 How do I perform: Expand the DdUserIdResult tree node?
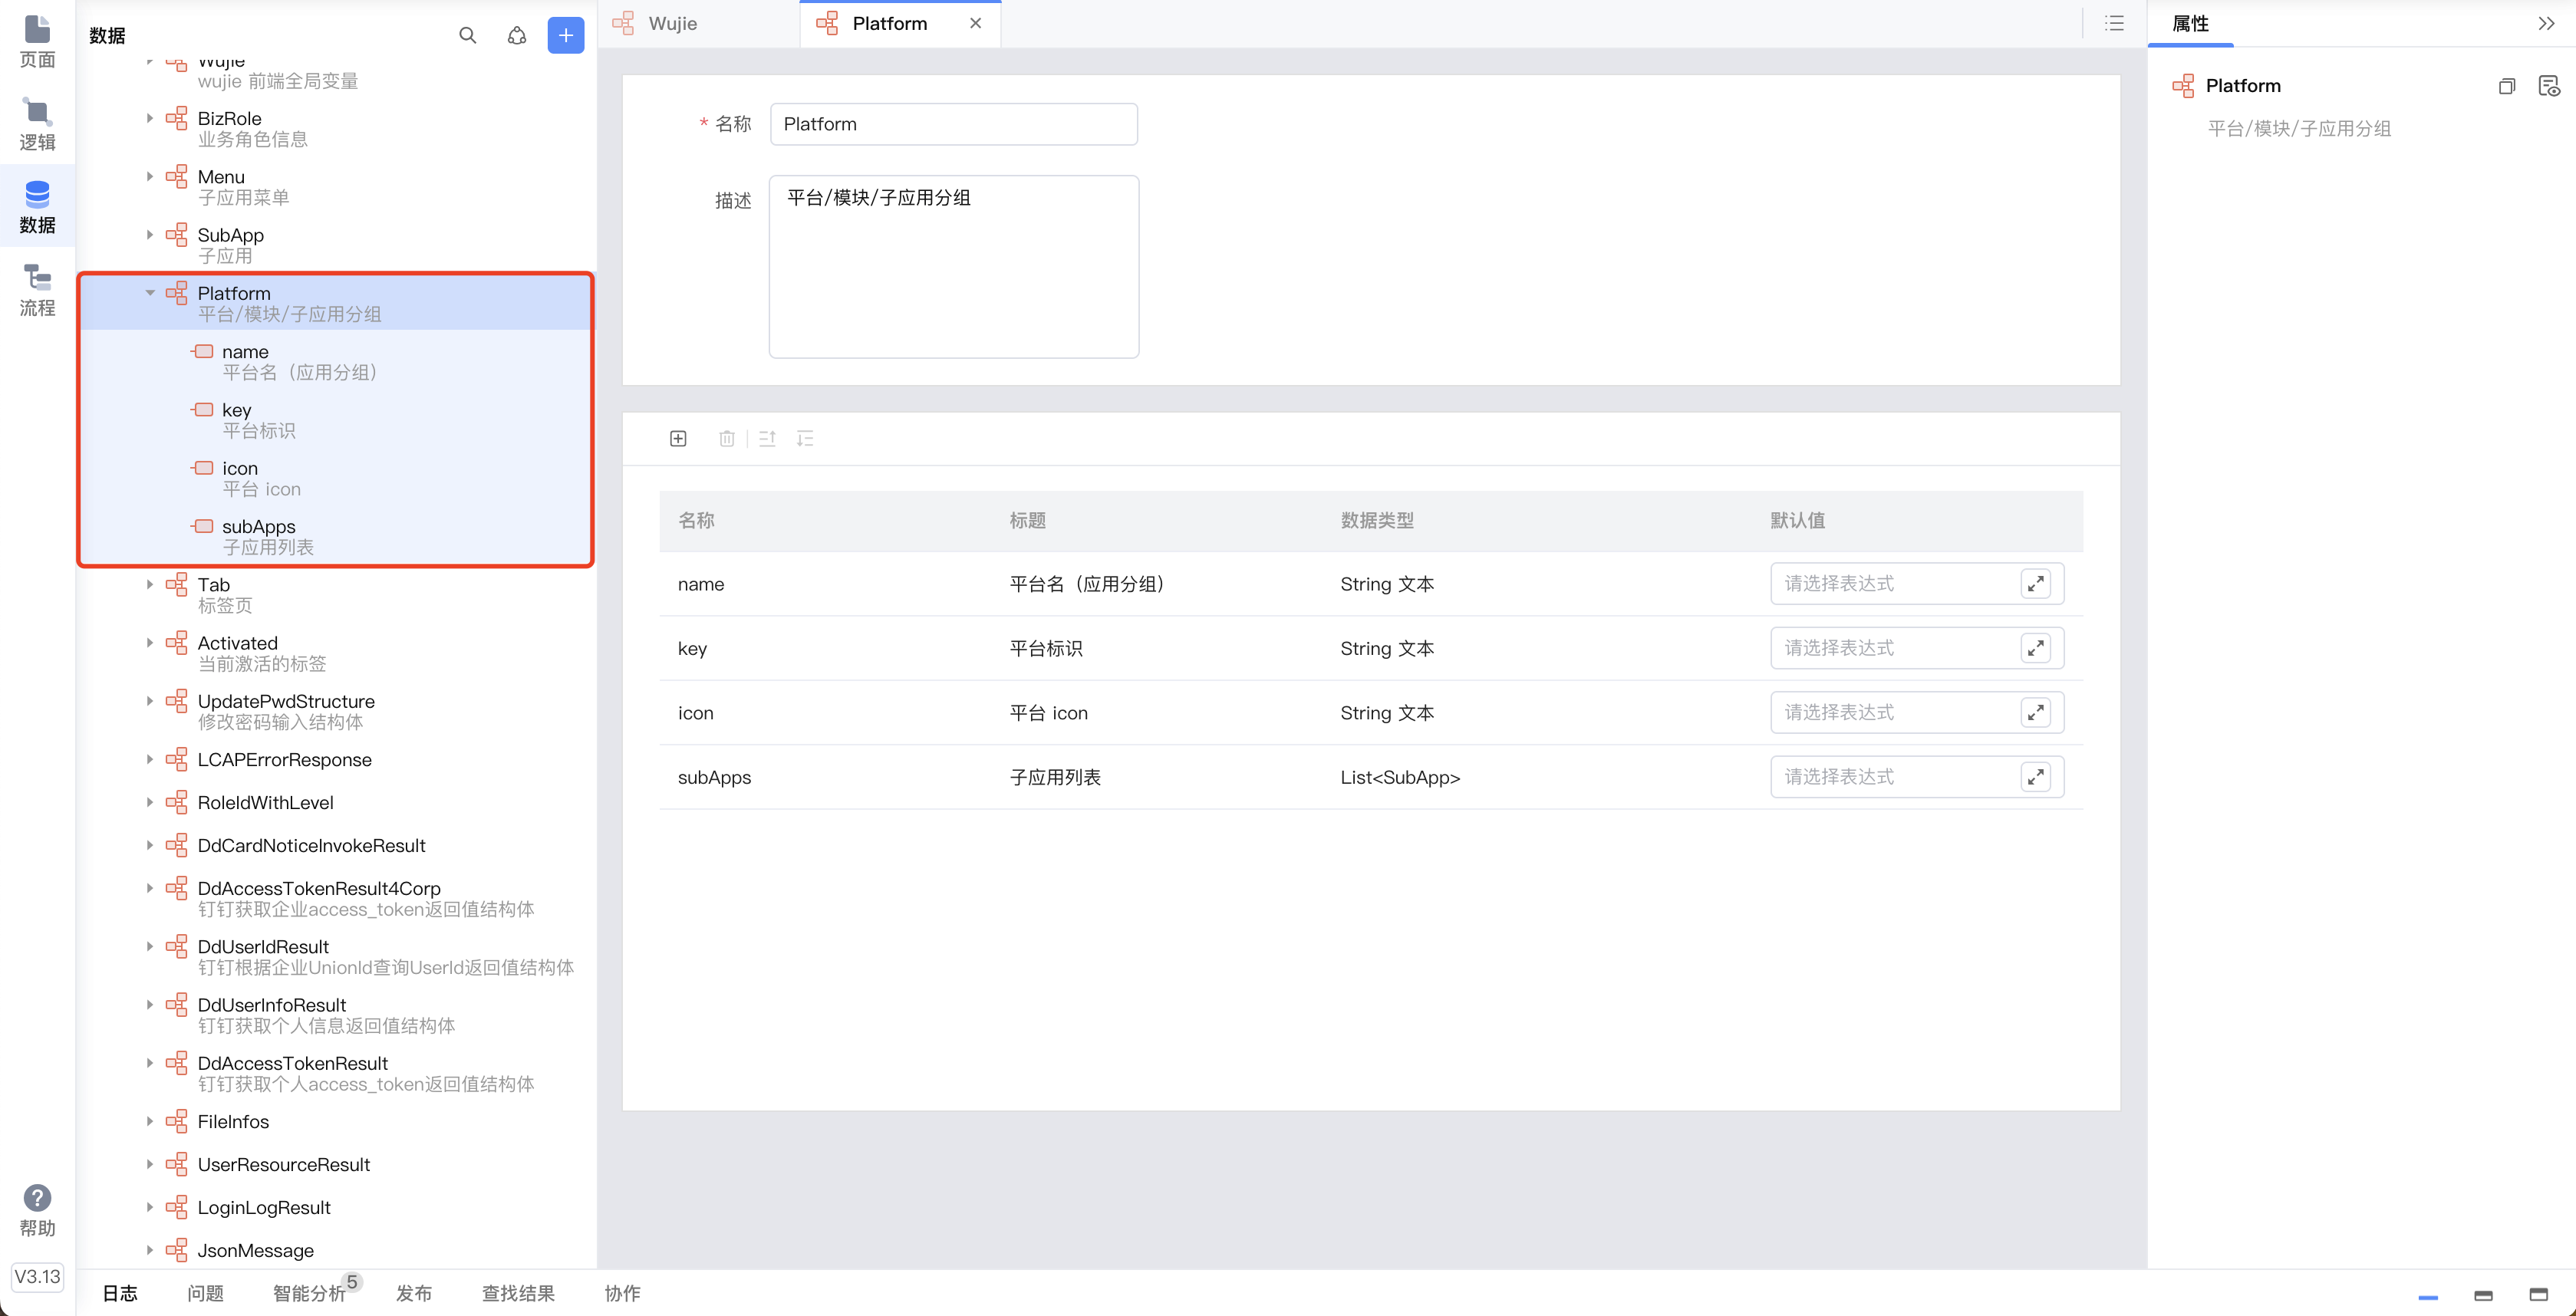(150, 946)
